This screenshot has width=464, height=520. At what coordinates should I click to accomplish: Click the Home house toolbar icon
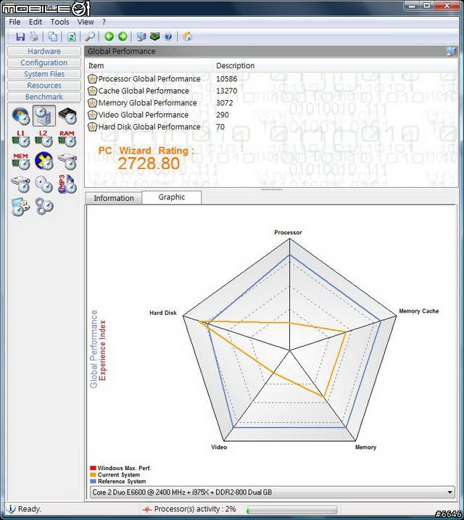tap(187, 36)
